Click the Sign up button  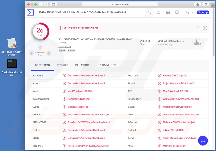pyautogui.click(x=203, y=12)
